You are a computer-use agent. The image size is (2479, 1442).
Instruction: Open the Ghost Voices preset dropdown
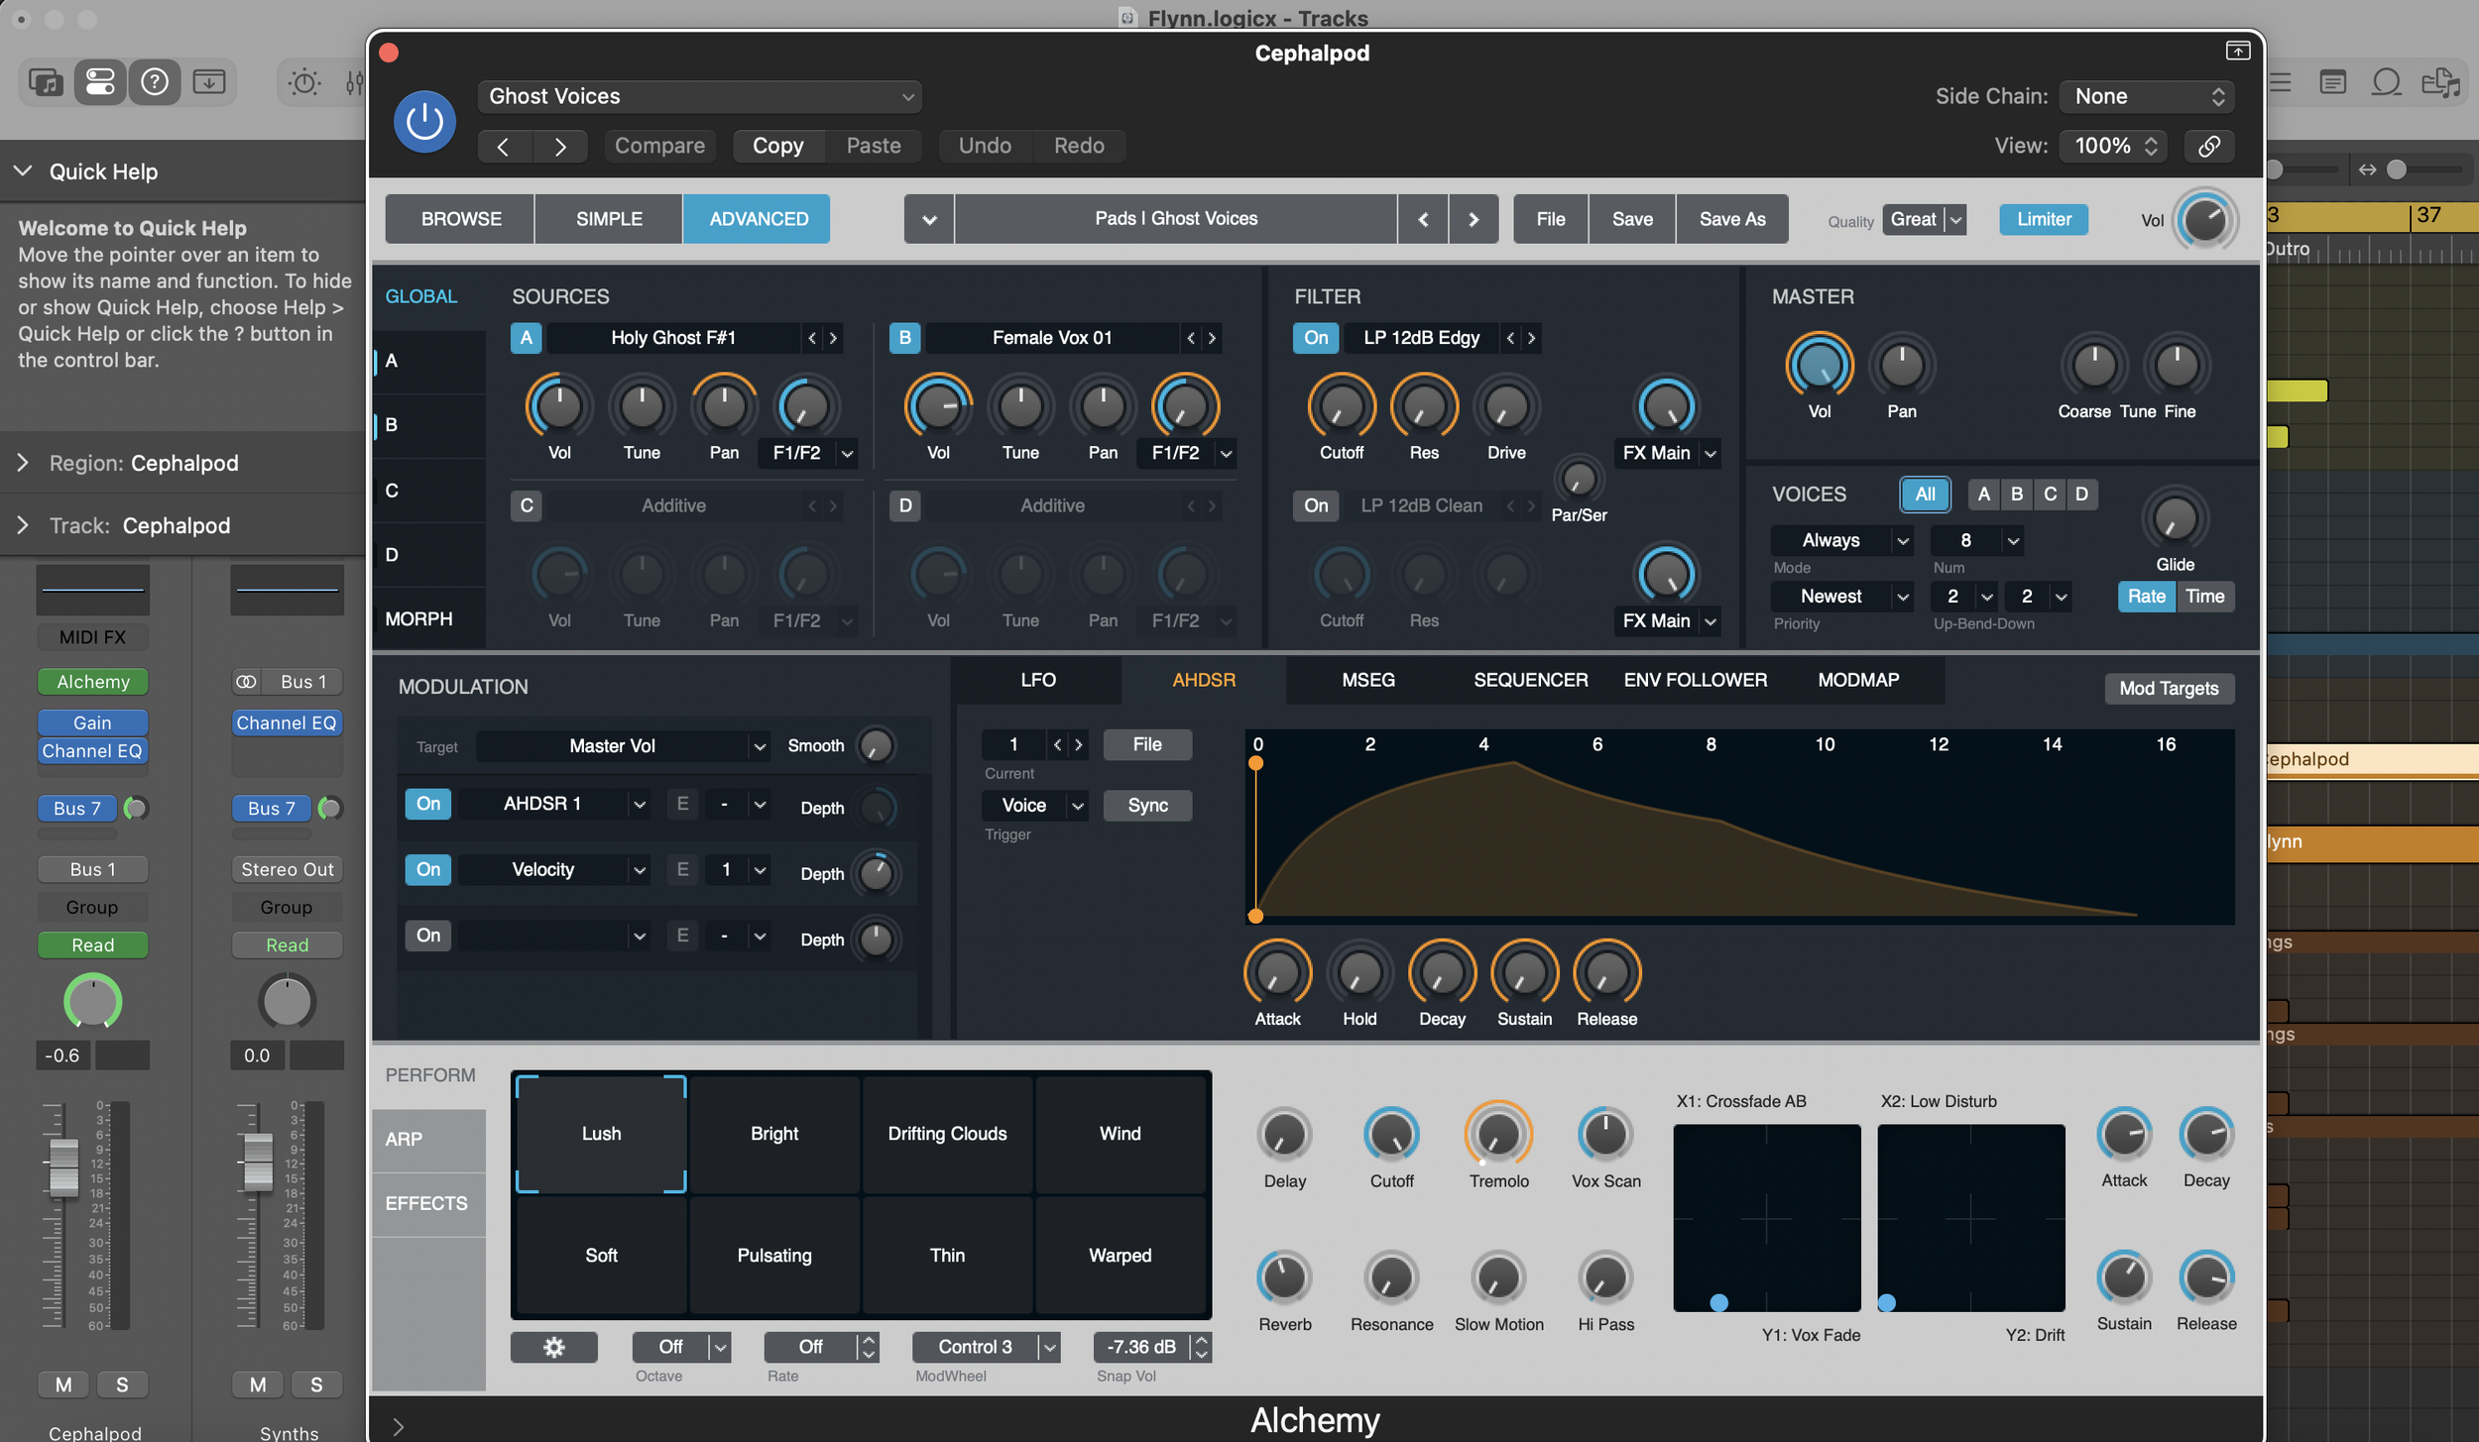point(699,96)
